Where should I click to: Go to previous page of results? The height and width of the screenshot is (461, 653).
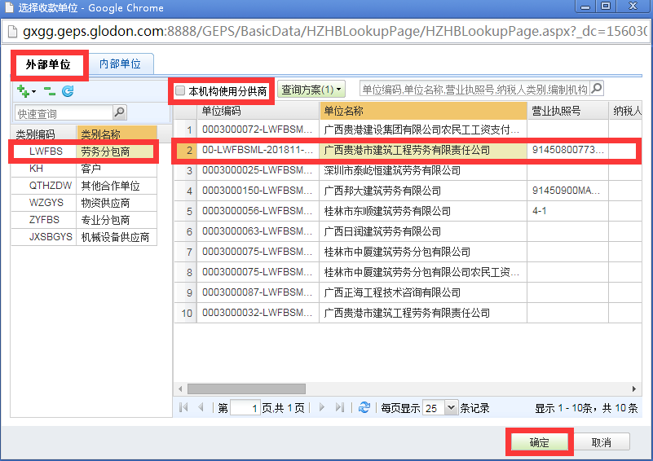(x=201, y=407)
